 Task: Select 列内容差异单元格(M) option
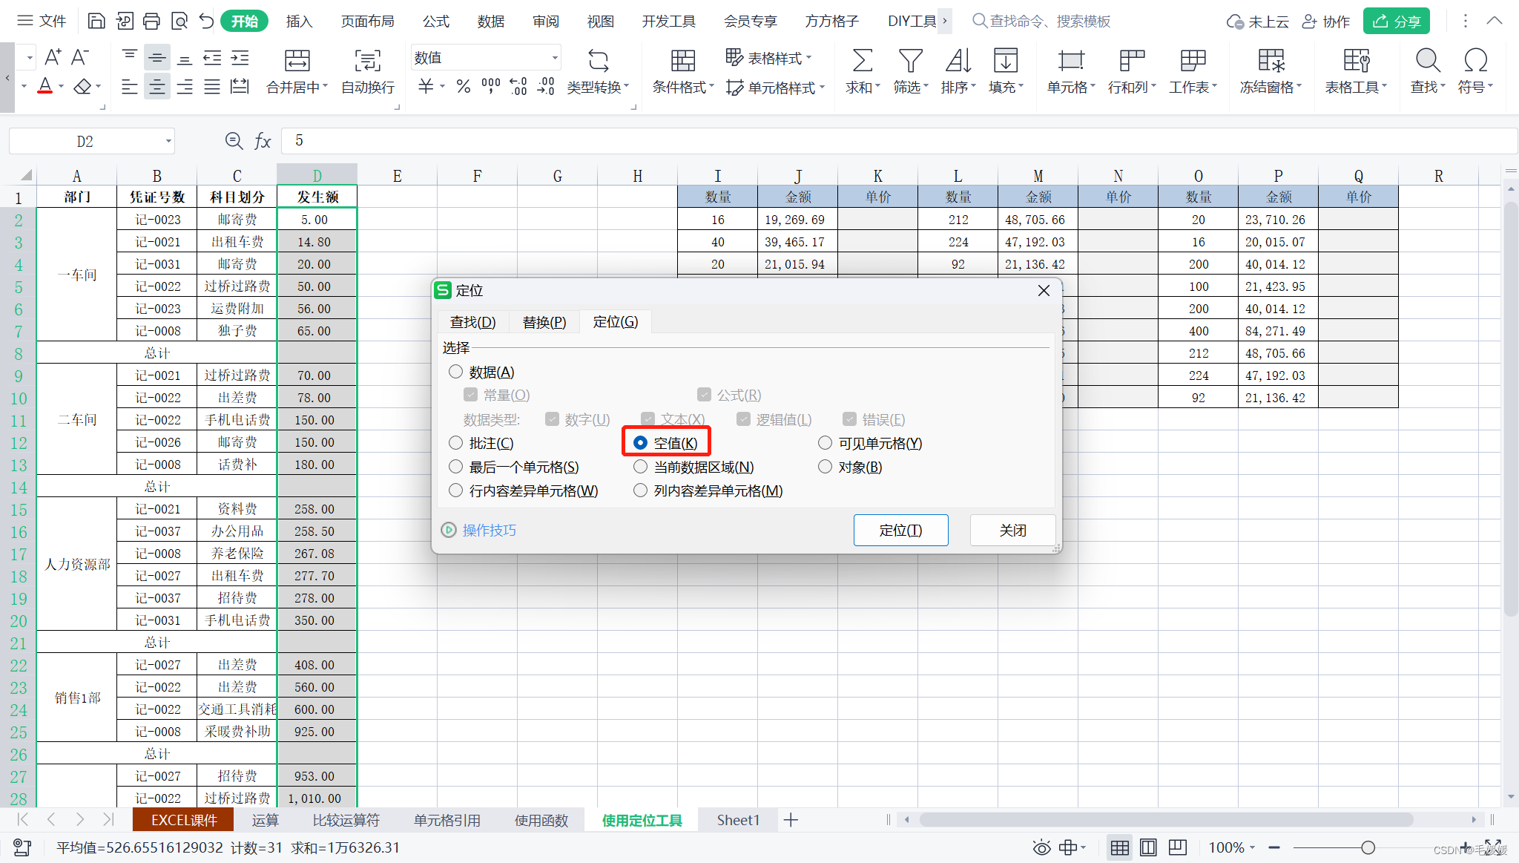pos(640,490)
